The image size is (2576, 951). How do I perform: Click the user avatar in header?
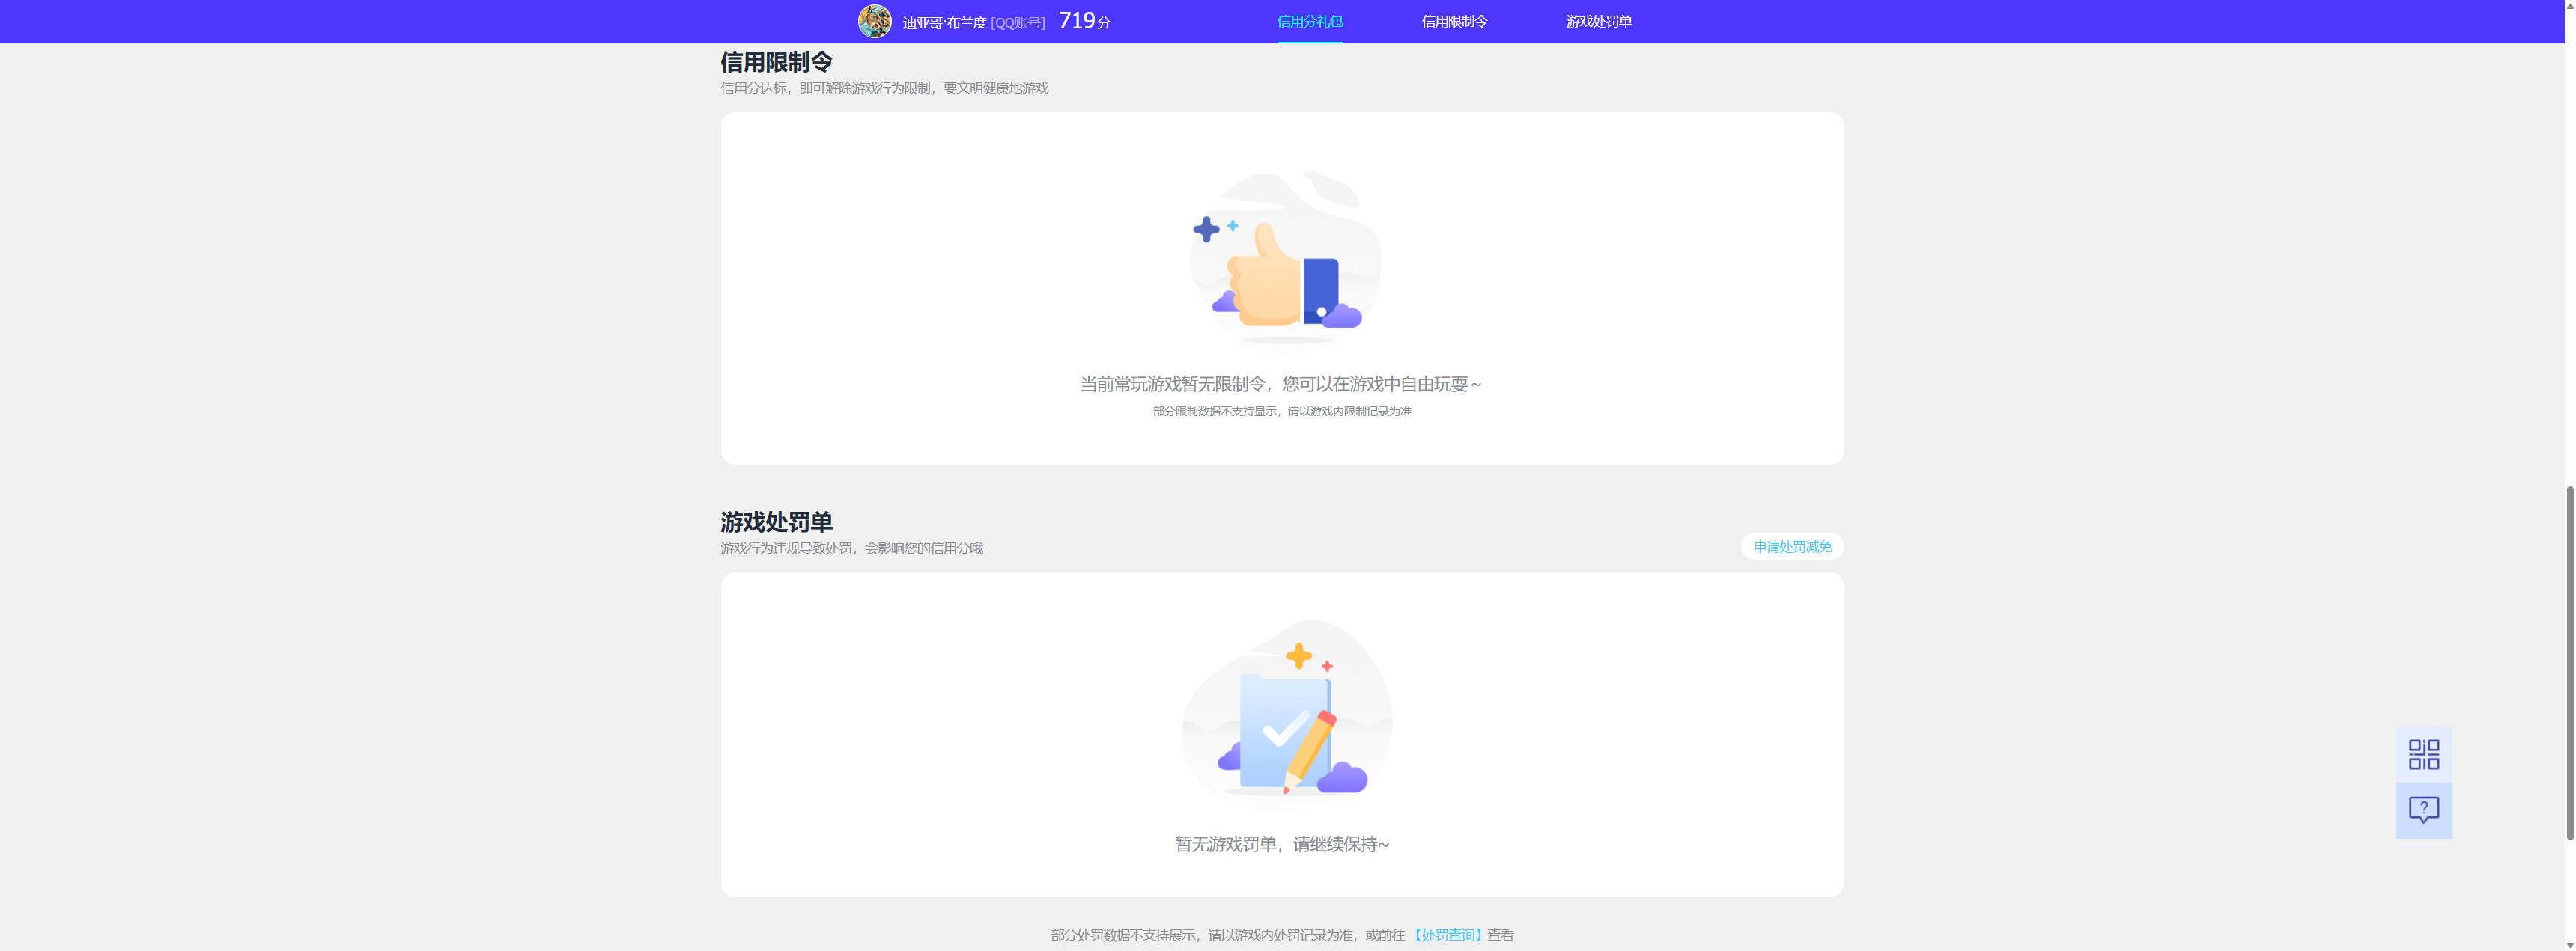[874, 21]
